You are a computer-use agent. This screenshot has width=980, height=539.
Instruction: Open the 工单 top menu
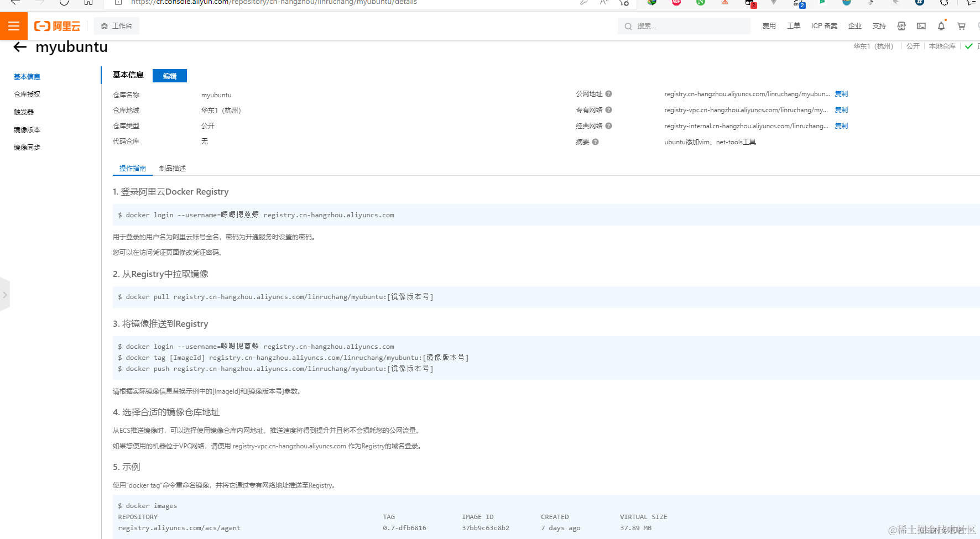click(x=793, y=26)
